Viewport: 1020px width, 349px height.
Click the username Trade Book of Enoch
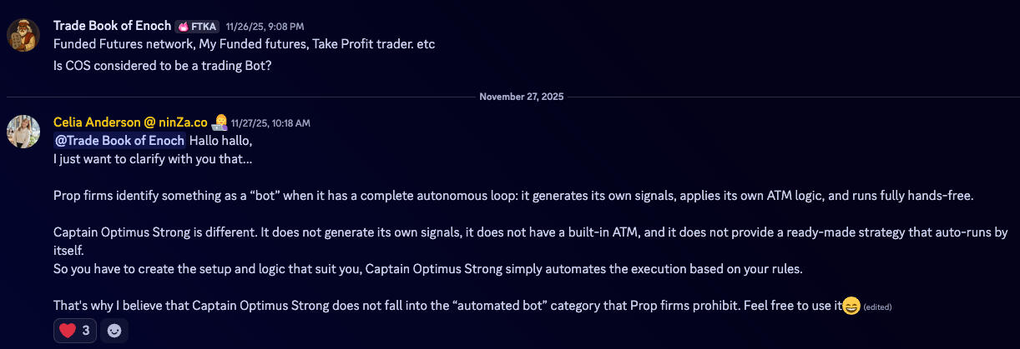[112, 26]
